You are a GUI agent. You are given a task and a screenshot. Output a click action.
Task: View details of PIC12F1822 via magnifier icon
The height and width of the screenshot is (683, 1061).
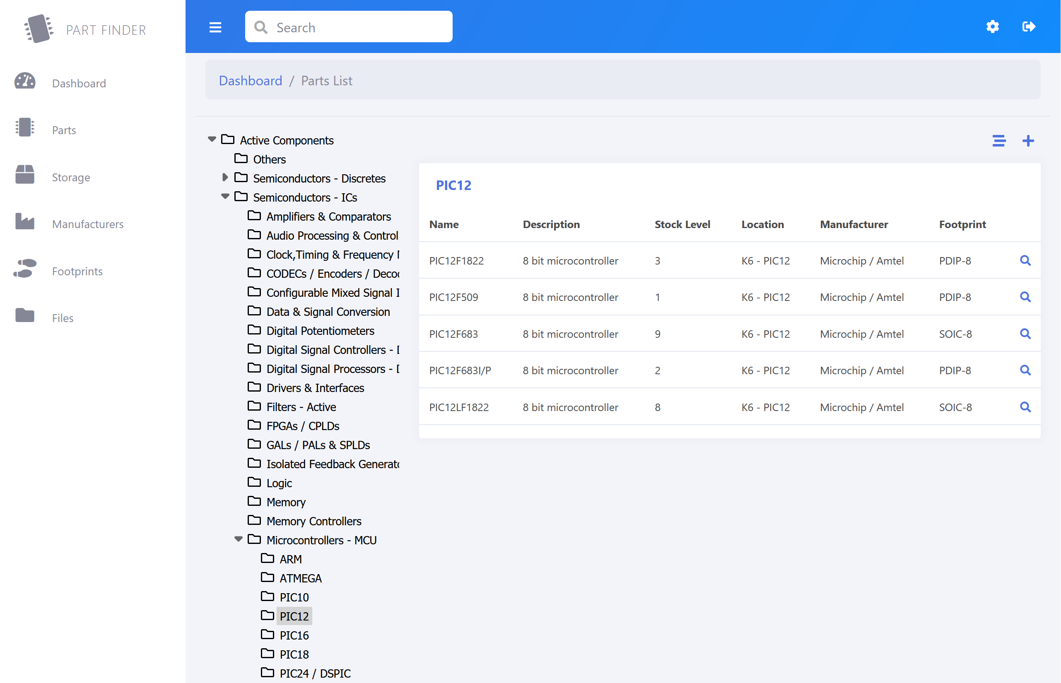[1025, 260]
